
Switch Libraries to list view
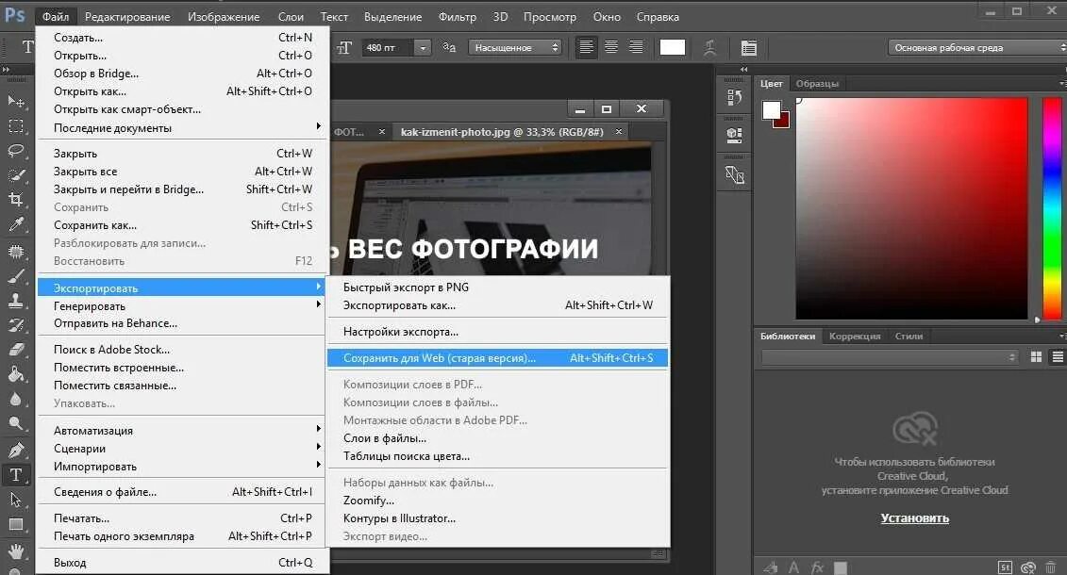[x=1058, y=357]
